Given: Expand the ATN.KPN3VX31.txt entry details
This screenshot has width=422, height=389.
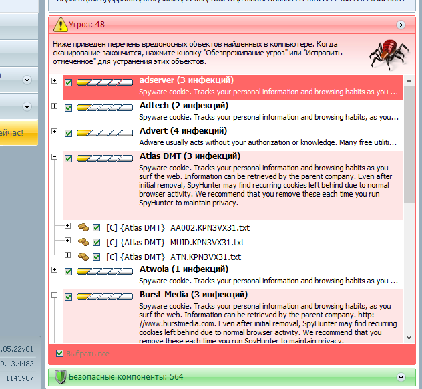Looking at the screenshot, I should click(x=68, y=255).
